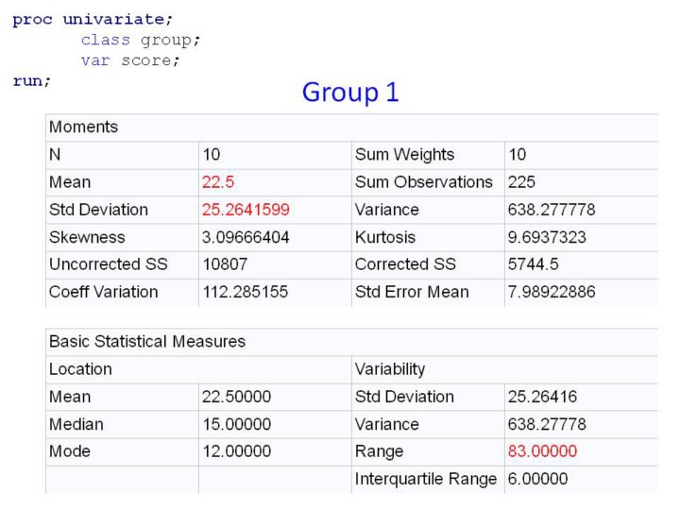Select median value 15.00000
Image resolution: width=680 pixels, height=510 pixels.
point(237,425)
